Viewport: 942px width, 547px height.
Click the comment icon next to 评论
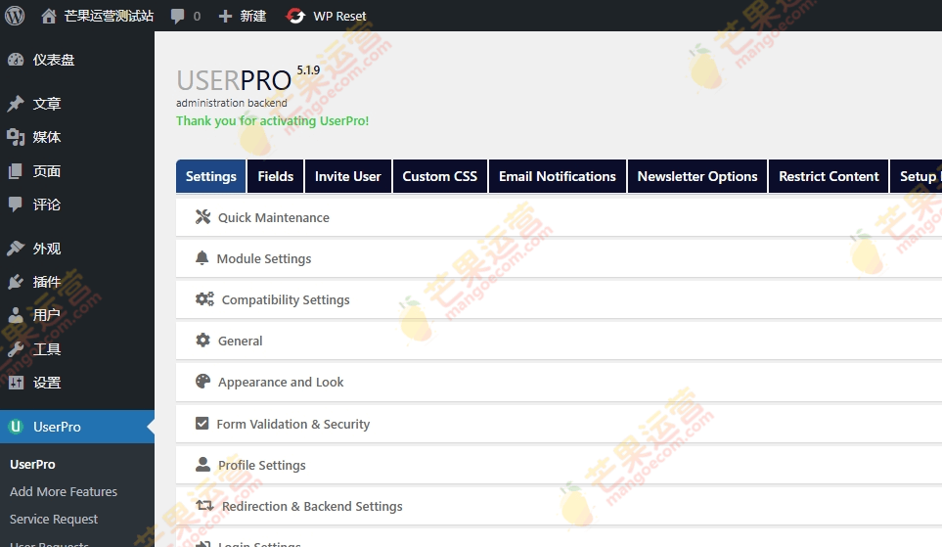click(16, 205)
